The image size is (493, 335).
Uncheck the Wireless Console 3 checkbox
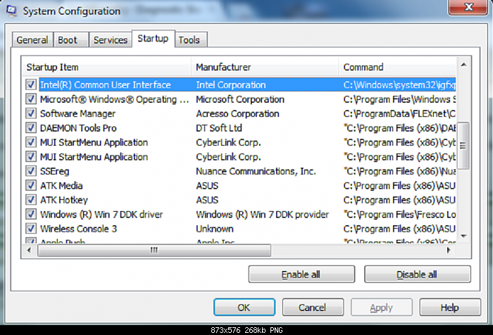tap(31, 229)
